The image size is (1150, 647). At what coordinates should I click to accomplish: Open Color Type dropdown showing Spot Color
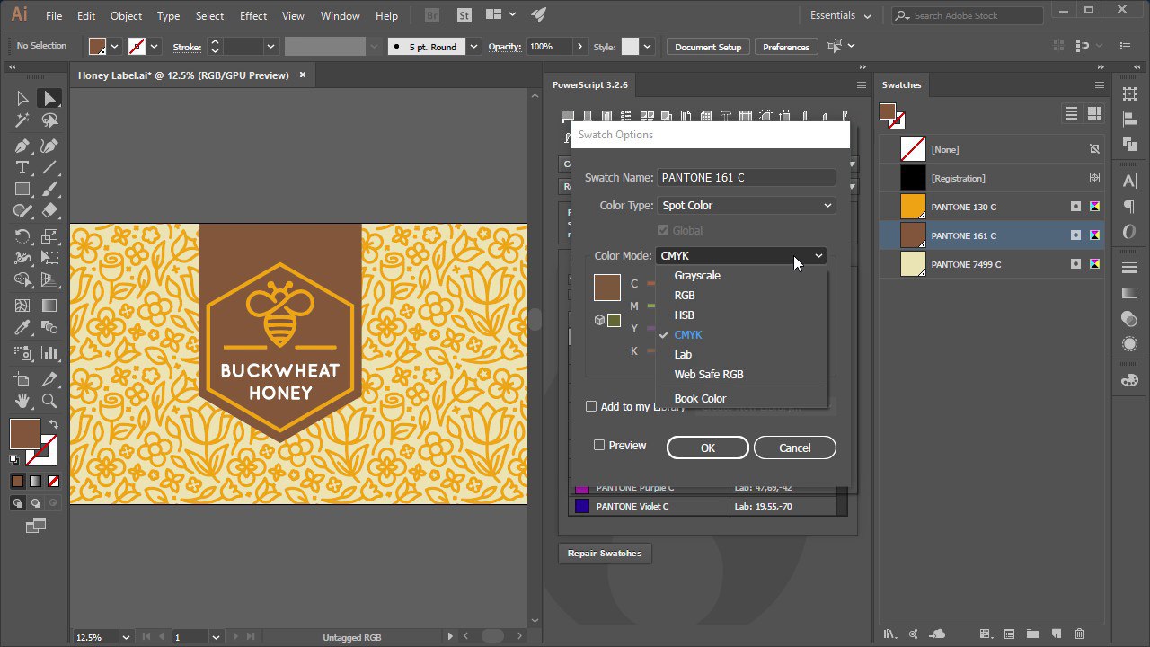[747, 206]
